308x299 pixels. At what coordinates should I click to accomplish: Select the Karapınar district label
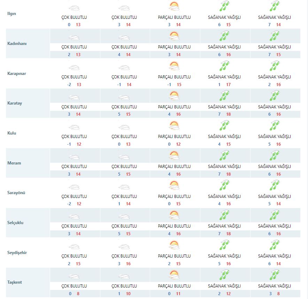[17, 74]
